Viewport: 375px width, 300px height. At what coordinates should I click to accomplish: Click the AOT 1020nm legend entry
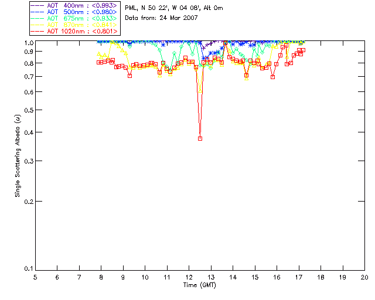(x=74, y=31)
